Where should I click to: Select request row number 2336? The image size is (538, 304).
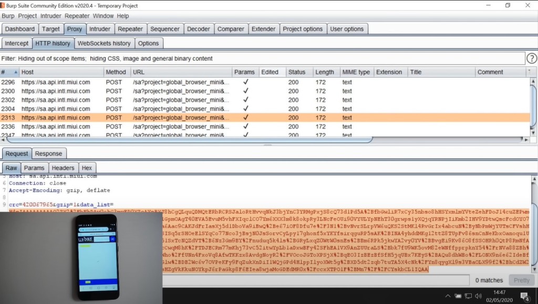coord(265,127)
